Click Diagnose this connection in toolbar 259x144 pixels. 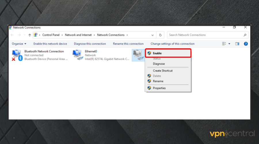tap(90, 44)
